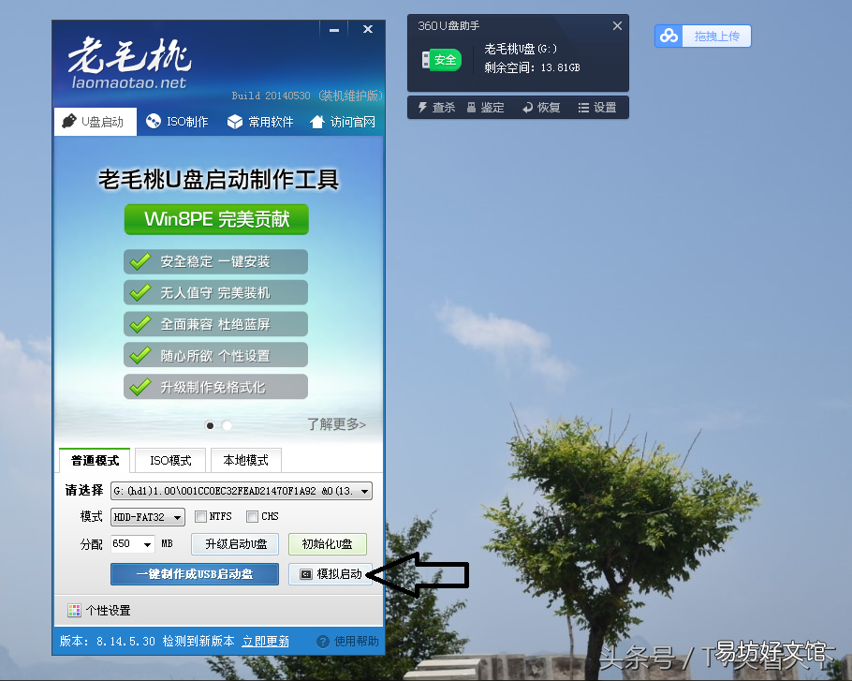Switch to the ISO制作 tab

[x=177, y=121]
